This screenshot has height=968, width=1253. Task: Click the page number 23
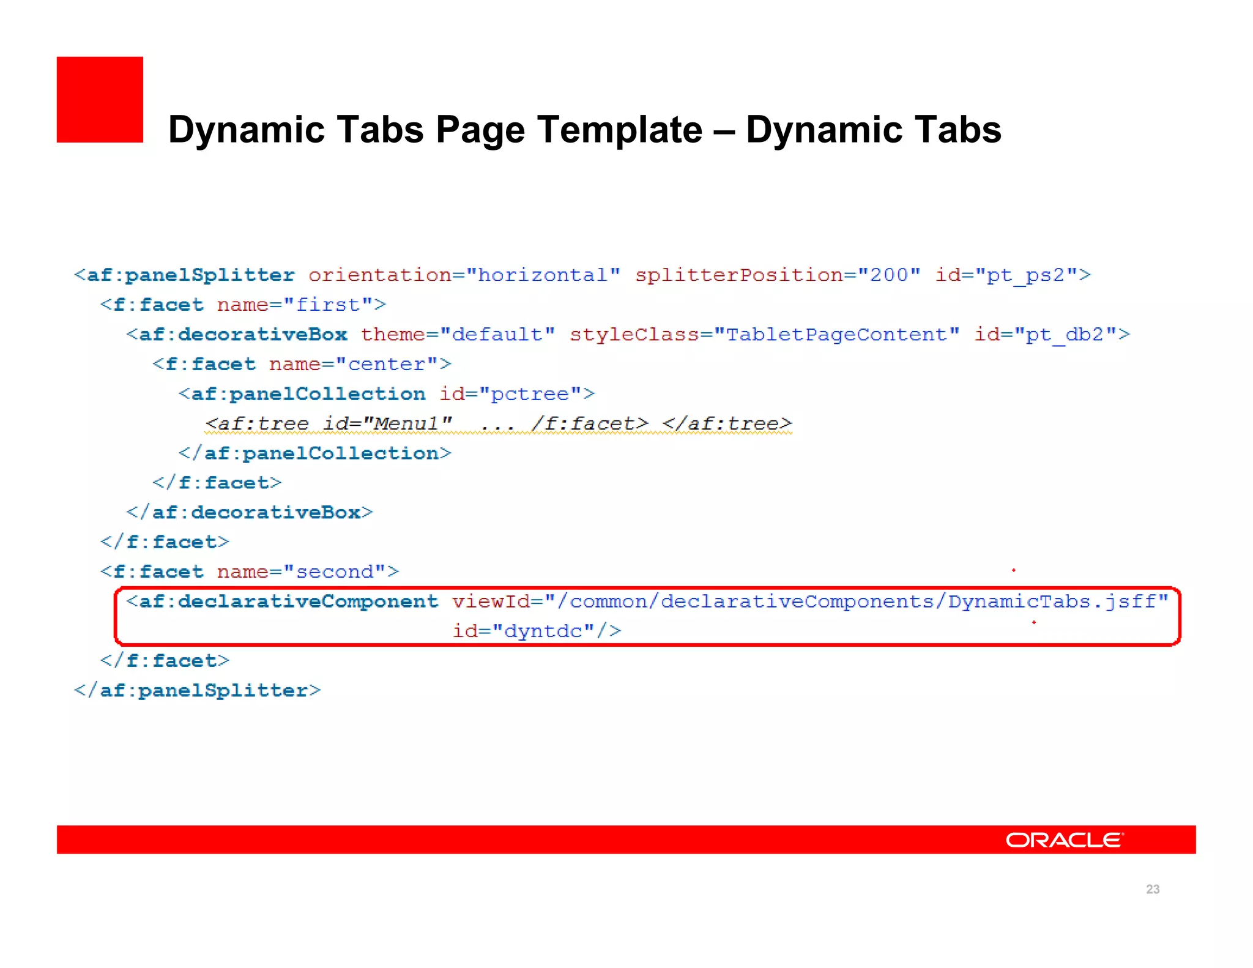click(1153, 889)
